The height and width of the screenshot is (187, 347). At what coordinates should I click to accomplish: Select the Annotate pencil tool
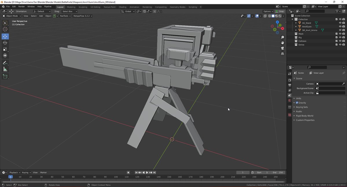[x=5, y=63]
